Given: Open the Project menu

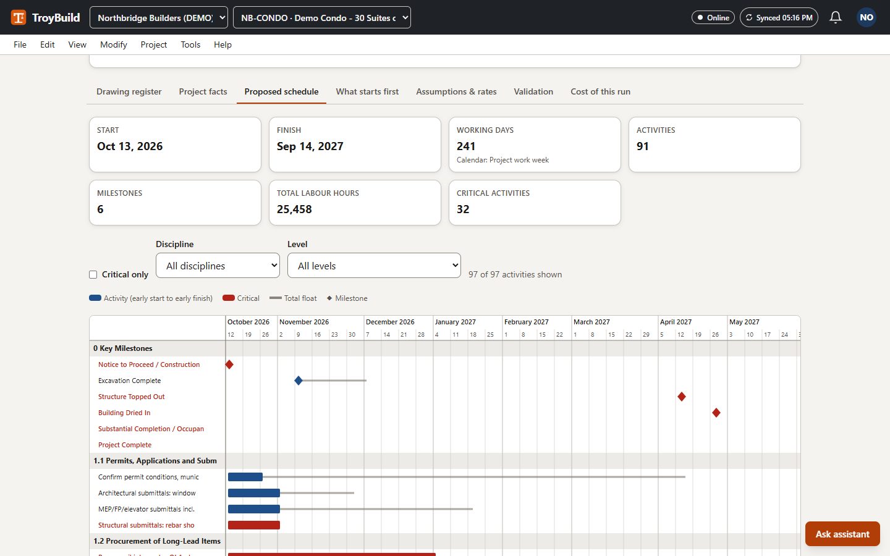Looking at the screenshot, I should click(153, 44).
